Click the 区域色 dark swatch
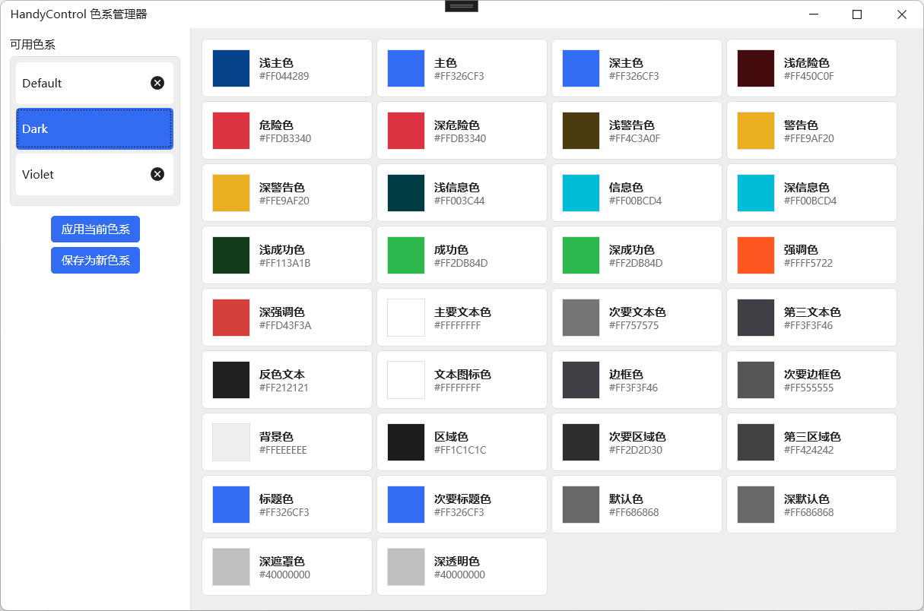This screenshot has height=611, width=924. coord(405,442)
